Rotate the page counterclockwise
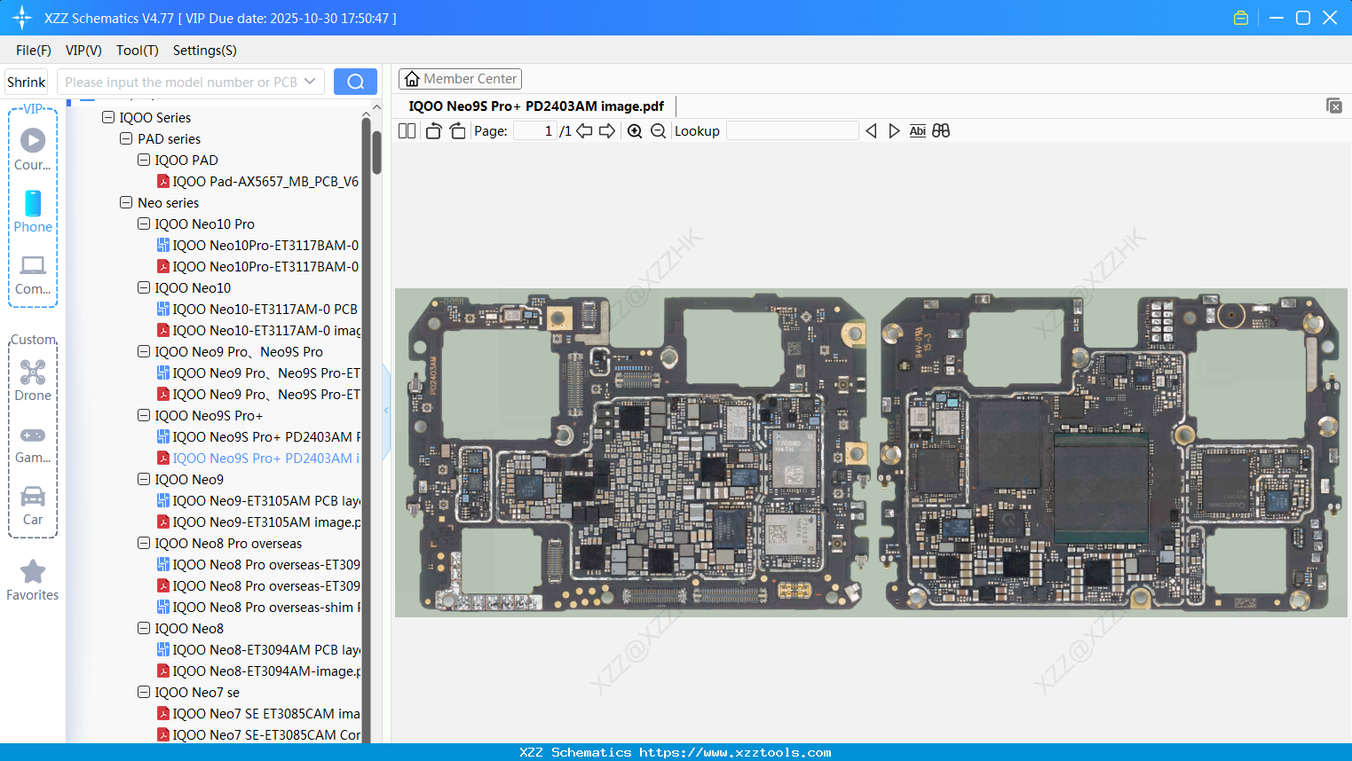The width and height of the screenshot is (1352, 761). pyautogui.click(x=433, y=131)
